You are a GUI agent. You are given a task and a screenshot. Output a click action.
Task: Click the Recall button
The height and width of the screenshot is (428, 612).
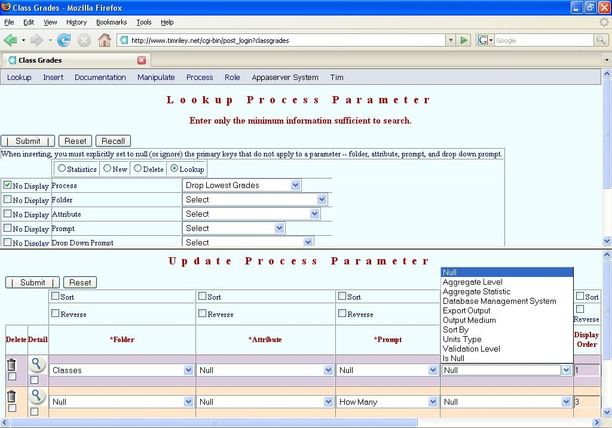pos(113,141)
